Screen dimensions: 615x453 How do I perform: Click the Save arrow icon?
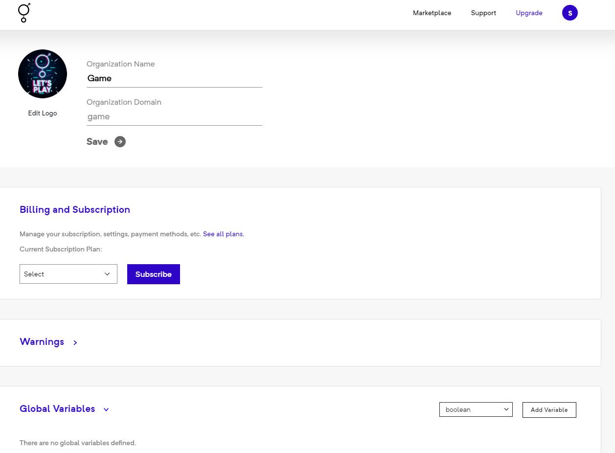(x=120, y=142)
